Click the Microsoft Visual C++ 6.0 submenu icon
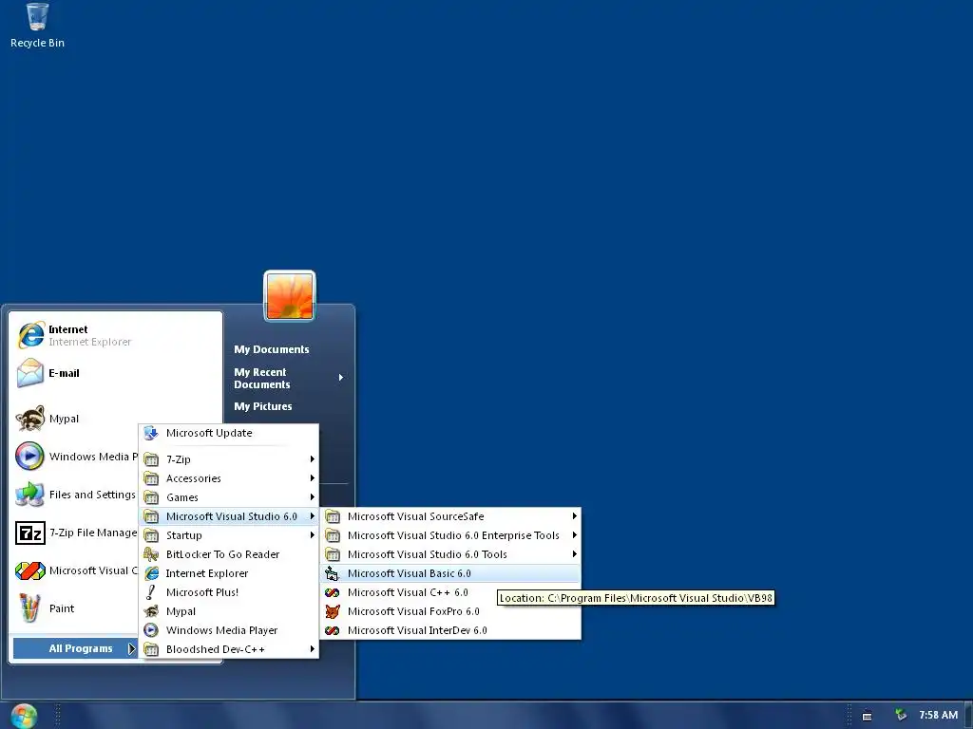Viewport: 973px width, 729px height. [332, 592]
